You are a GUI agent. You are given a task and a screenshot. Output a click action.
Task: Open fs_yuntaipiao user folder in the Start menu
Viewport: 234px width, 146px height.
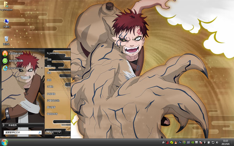tap(53, 53)
